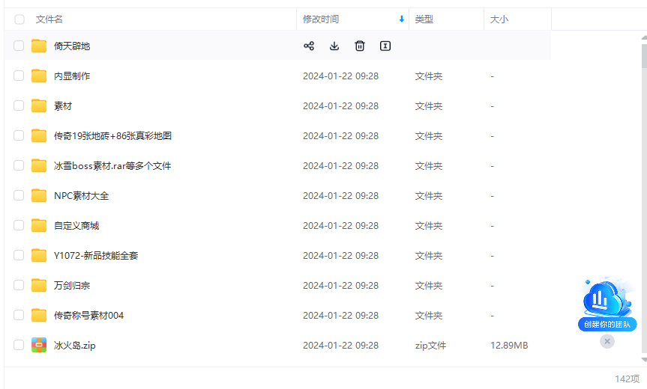Rename the 倚天辟地 folder

coord(385,46)
